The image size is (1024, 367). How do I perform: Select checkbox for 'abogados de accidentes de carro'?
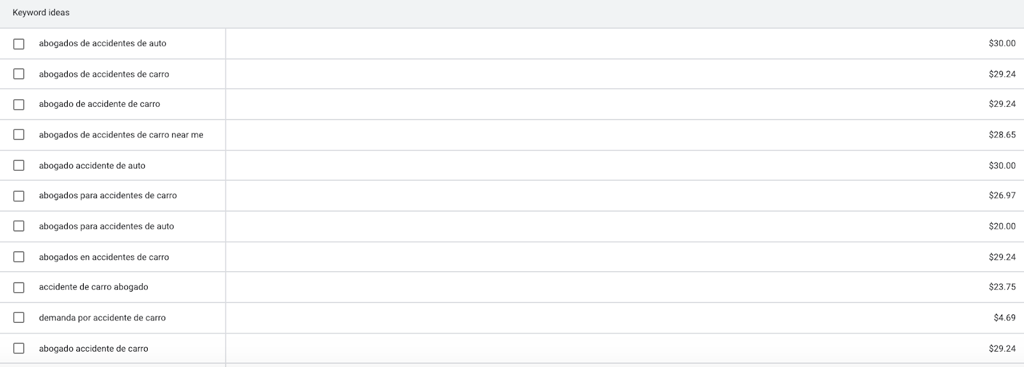(19, 74)
